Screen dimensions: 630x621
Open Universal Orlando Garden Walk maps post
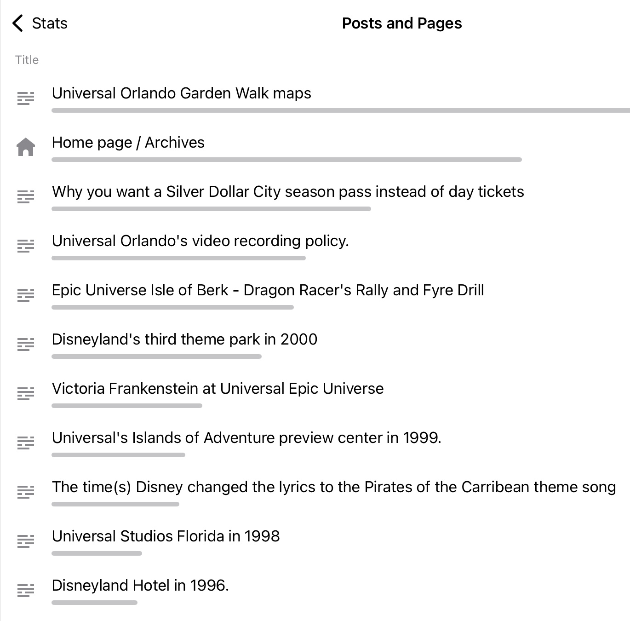[181, 93]
